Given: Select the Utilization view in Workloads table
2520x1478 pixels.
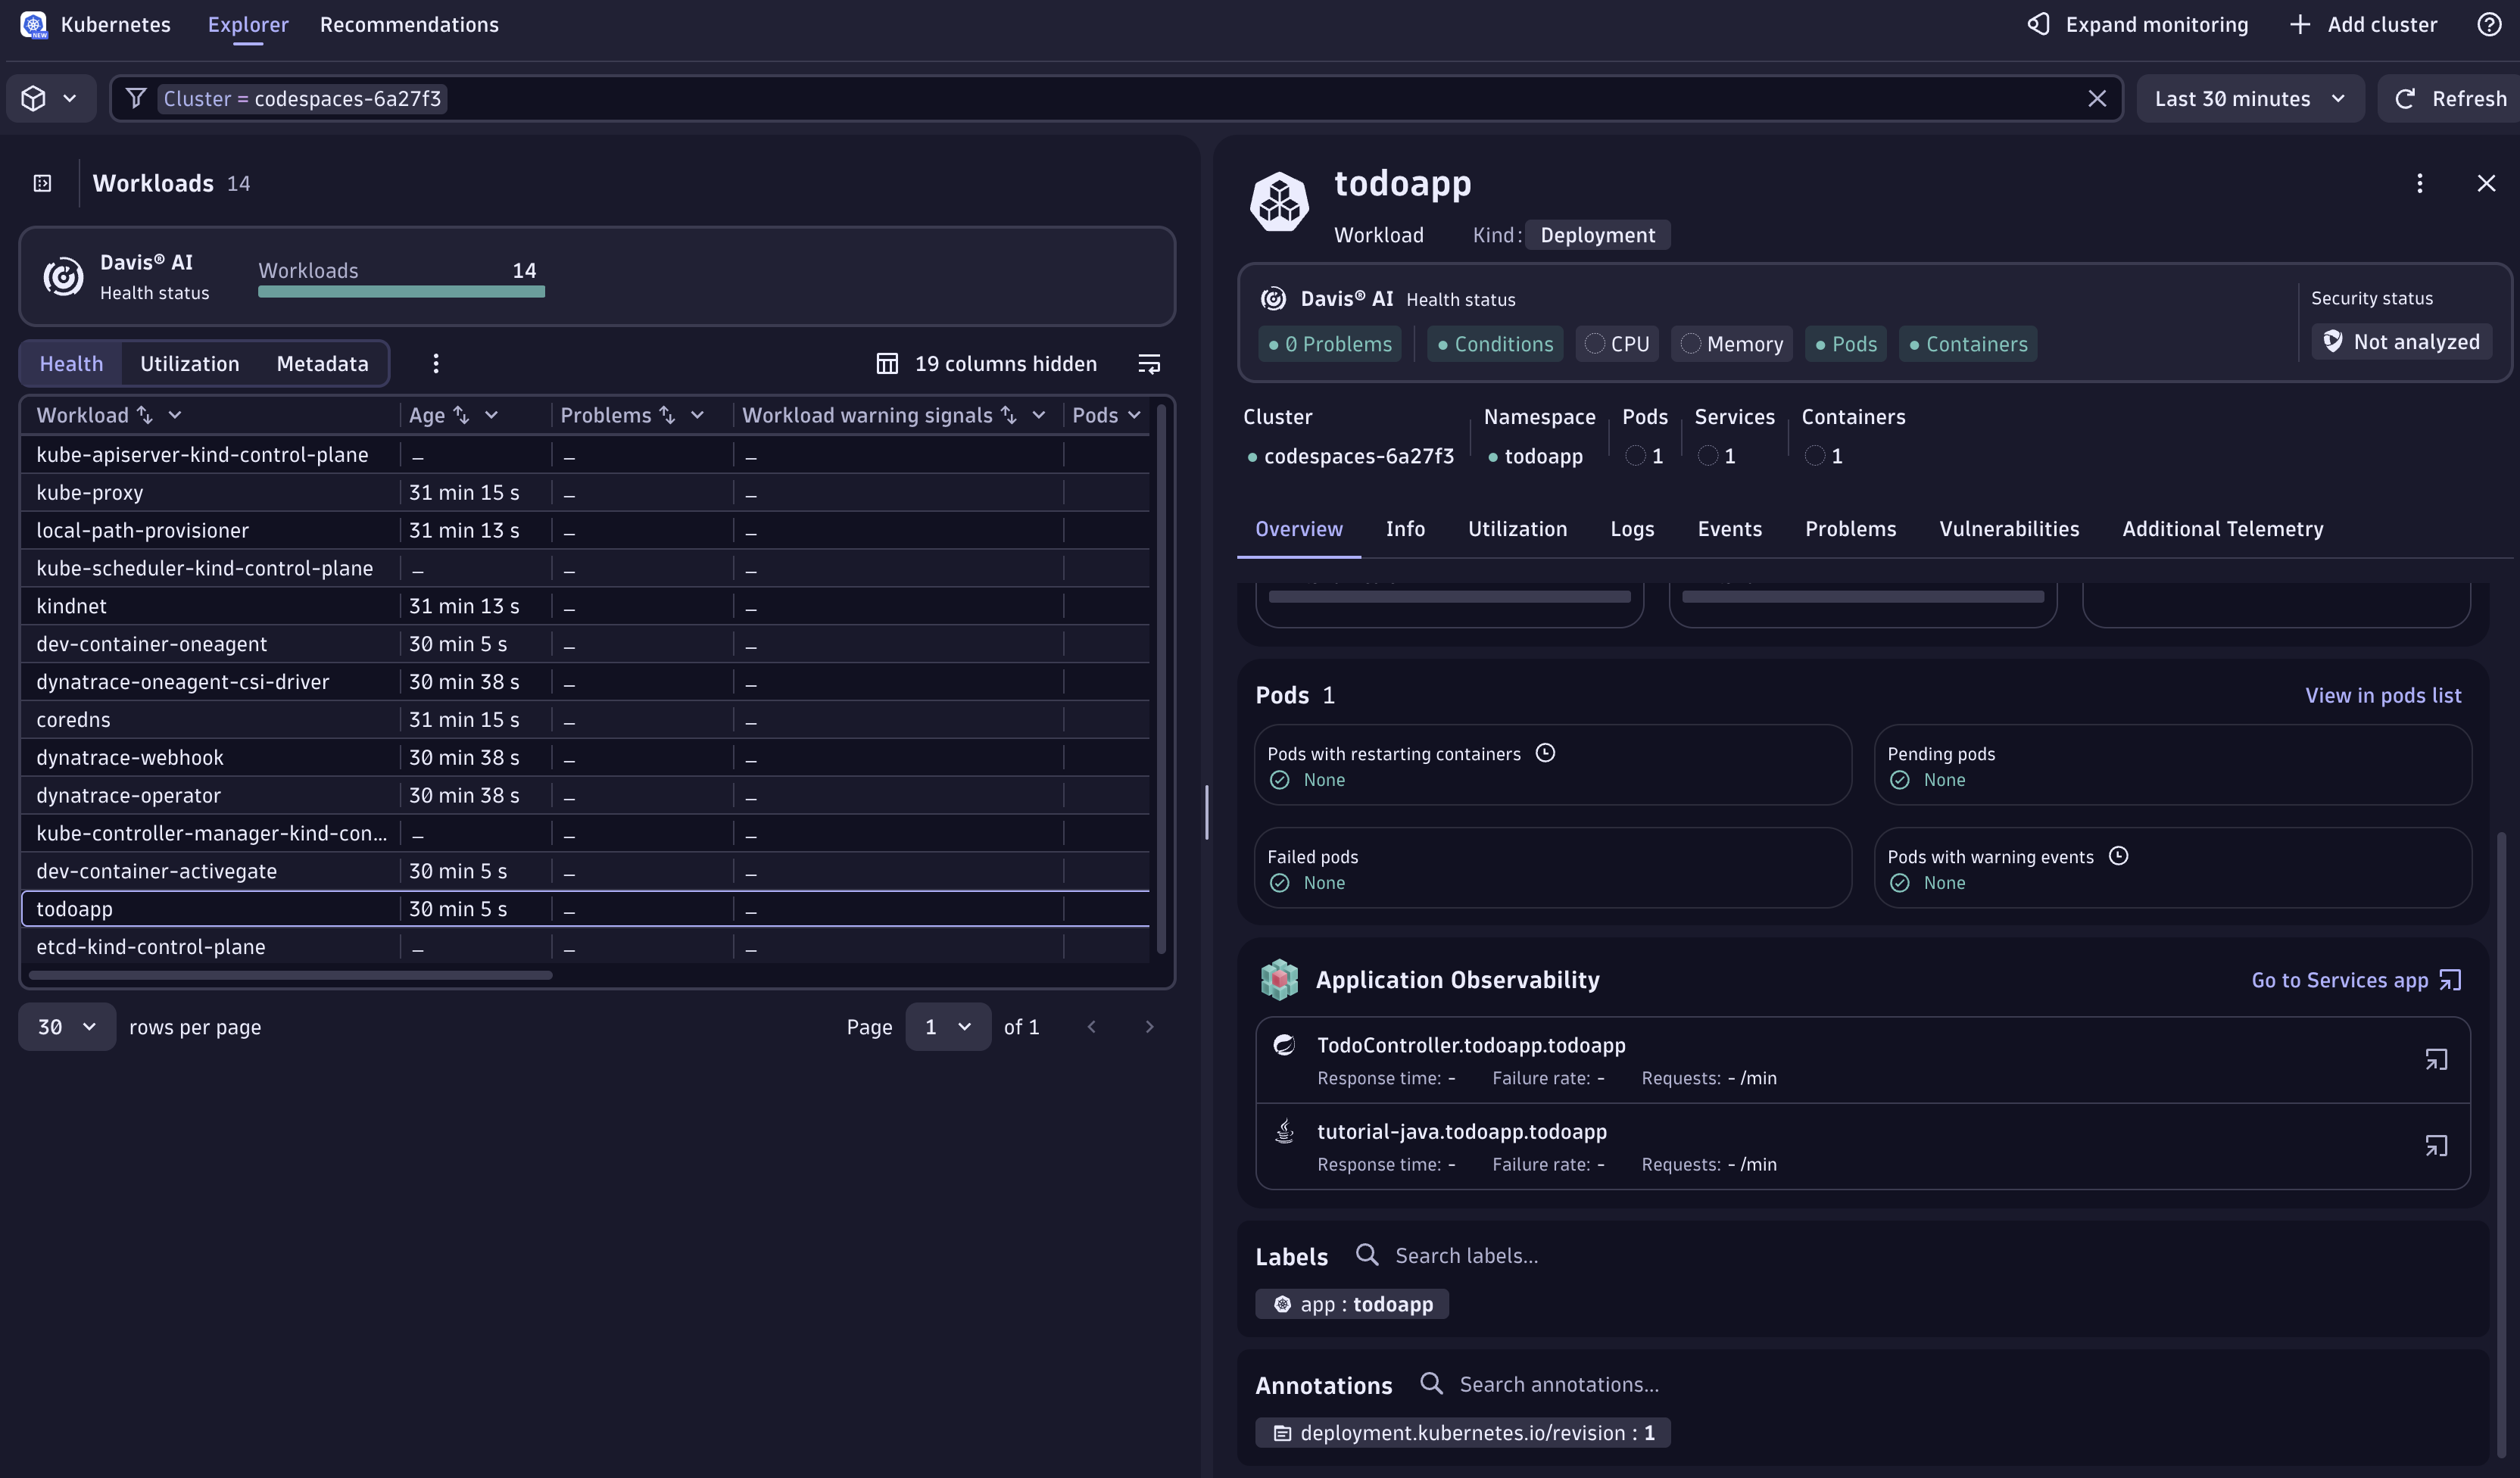Looking at the screenshot, I should (190, 363).
